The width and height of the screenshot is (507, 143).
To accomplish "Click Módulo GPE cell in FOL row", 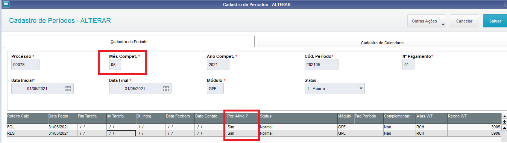I will pyautogui.click(x=346, y=127).
